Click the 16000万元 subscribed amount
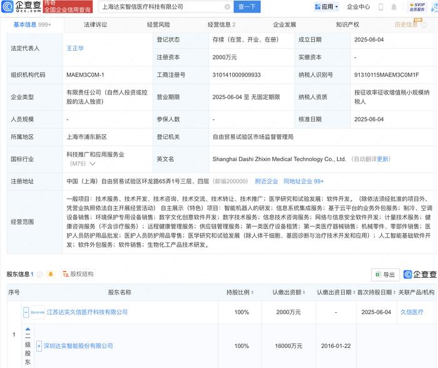438x368 pixels. tap(288, 346)
